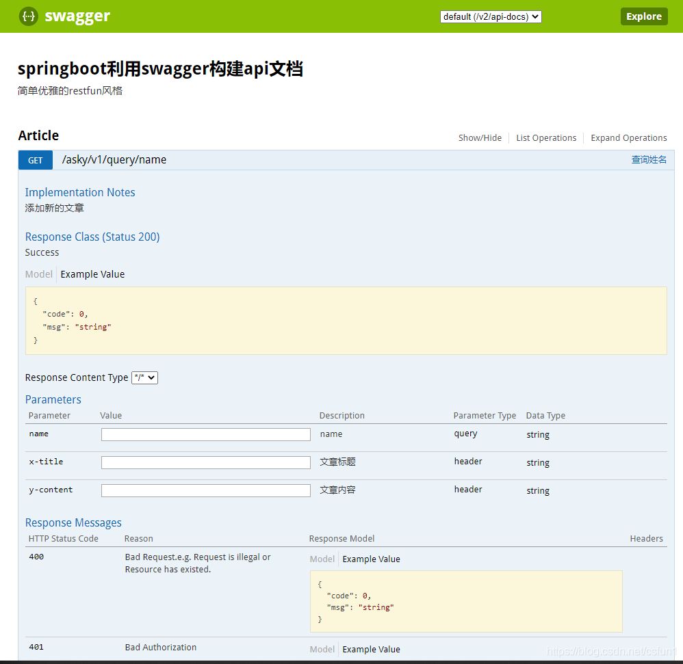
Task: Collapse the Article section heading
Action: pos(38,135)
